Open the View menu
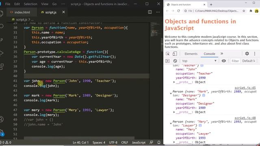This screenshot has width=260, height=146. click(x=45, y=4)
